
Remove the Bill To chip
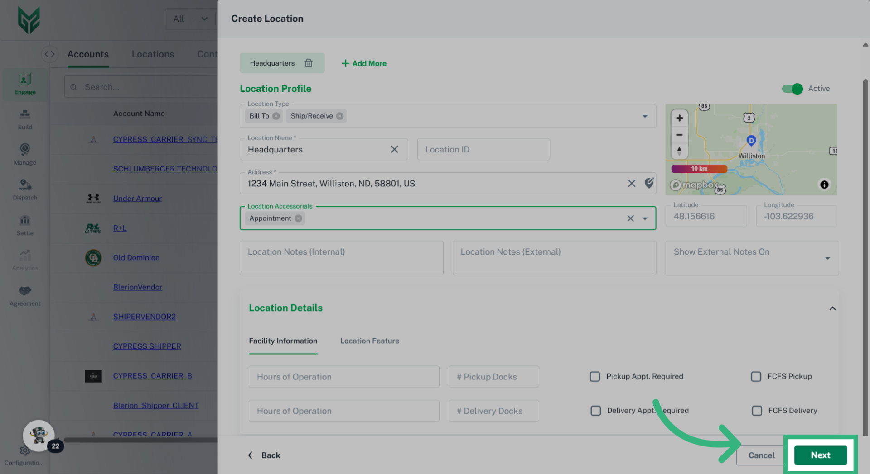tap(276, 116)
